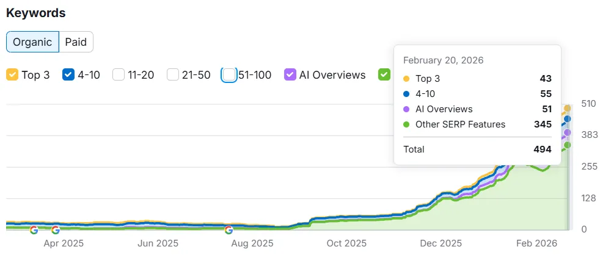Click the Keywords section heading
The width and height of the screenshot is (600, 255).
36,13
